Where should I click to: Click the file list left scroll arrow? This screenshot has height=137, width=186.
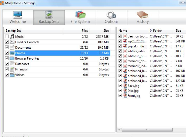point(119,129)
